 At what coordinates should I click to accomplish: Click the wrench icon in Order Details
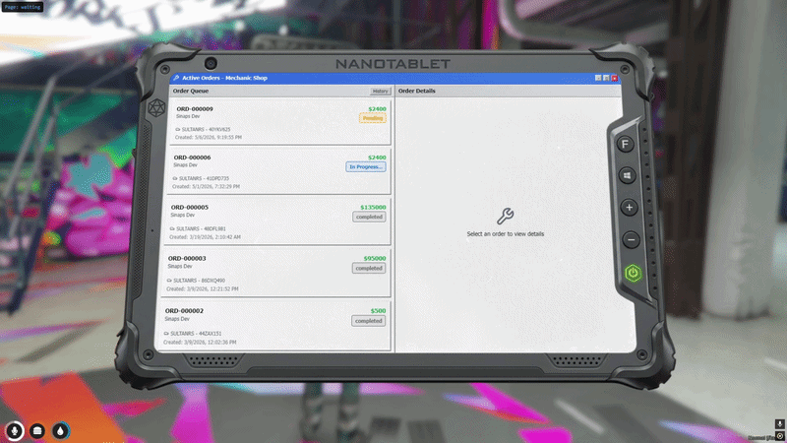(505, 216)
